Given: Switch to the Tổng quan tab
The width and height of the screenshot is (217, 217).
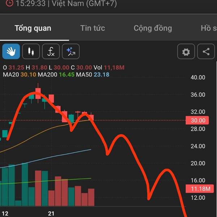Looking at the screenshot, I should pyautogui.click(x=33, y=28).
